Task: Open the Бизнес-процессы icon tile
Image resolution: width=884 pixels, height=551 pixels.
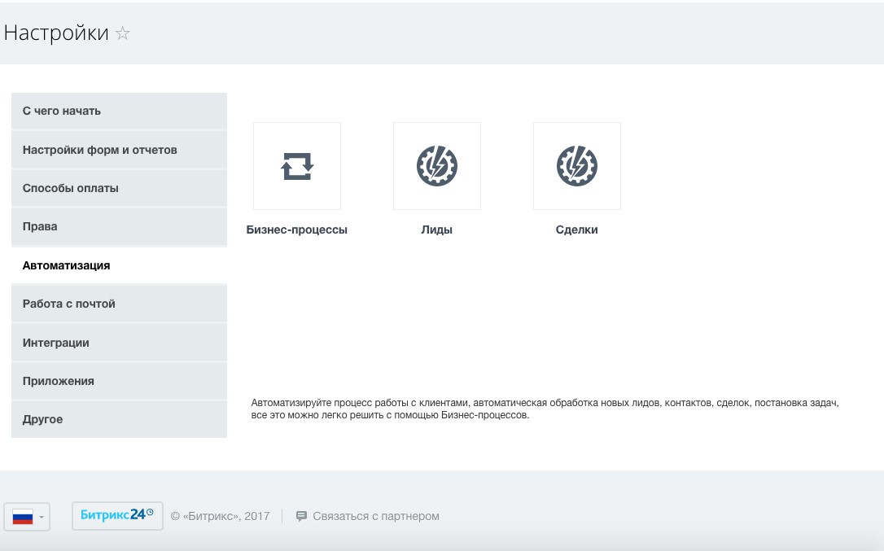Action: pyautogui.click(x=297, y=166)
